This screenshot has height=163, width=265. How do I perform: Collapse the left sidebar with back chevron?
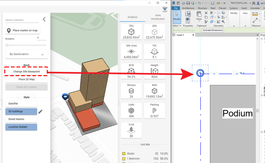(x=44, y=19)
